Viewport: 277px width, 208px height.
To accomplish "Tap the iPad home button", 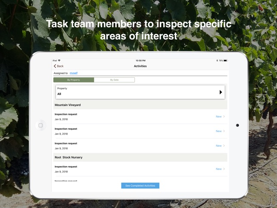I will pyautogui.click(x=40, y=125).
